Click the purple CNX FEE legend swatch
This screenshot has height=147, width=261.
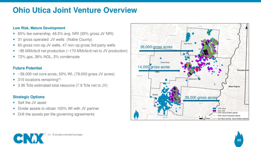pyautogui.click(x=214, y=111)
